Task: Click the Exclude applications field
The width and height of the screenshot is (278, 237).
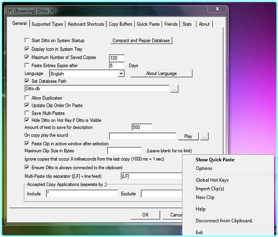Action: (162, 193)
